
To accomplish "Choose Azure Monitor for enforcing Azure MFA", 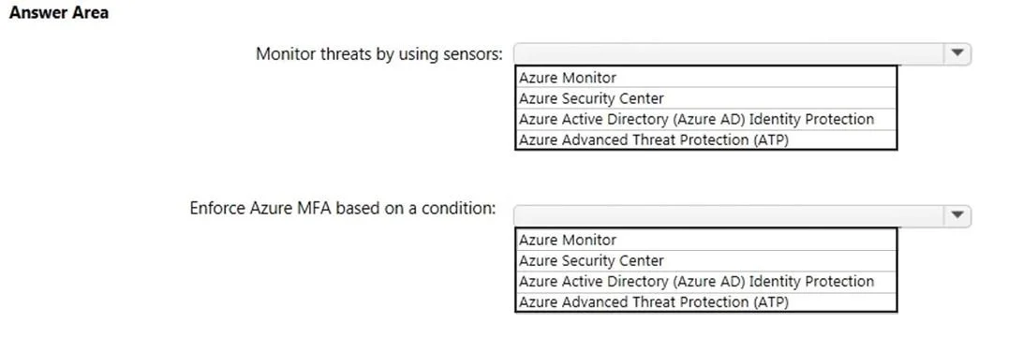I will [706, 240].
